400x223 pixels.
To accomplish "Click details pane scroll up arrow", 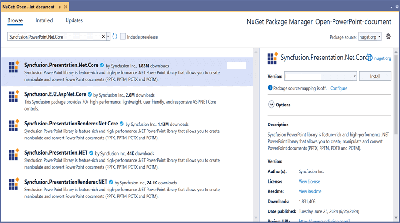I will pos(396,52).
